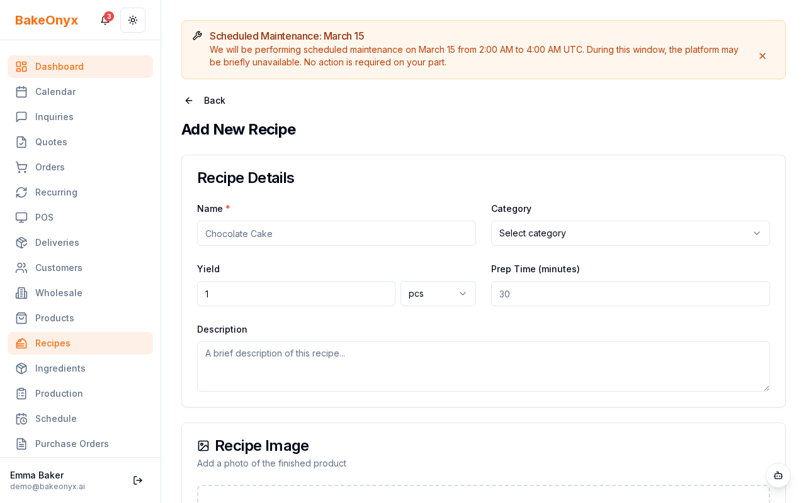
Task: Toggle light/dark theme mode
Action: pos(133,20)
